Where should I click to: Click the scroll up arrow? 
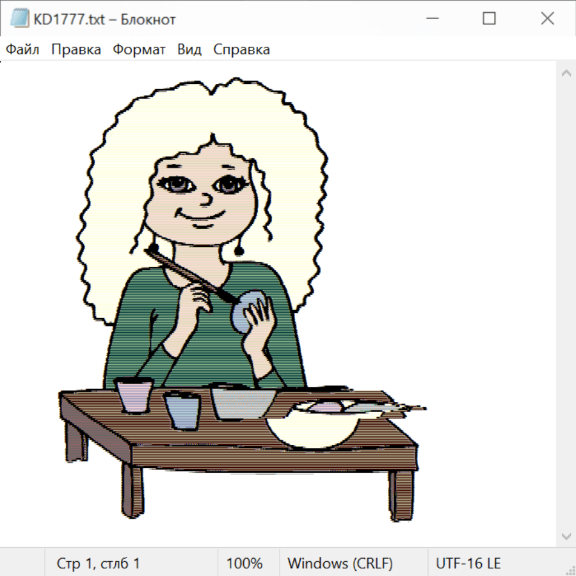[566, 74]
